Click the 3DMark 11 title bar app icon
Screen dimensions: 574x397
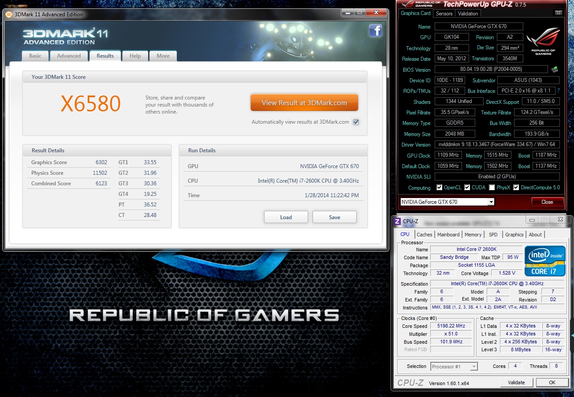(x=9, y=14)
